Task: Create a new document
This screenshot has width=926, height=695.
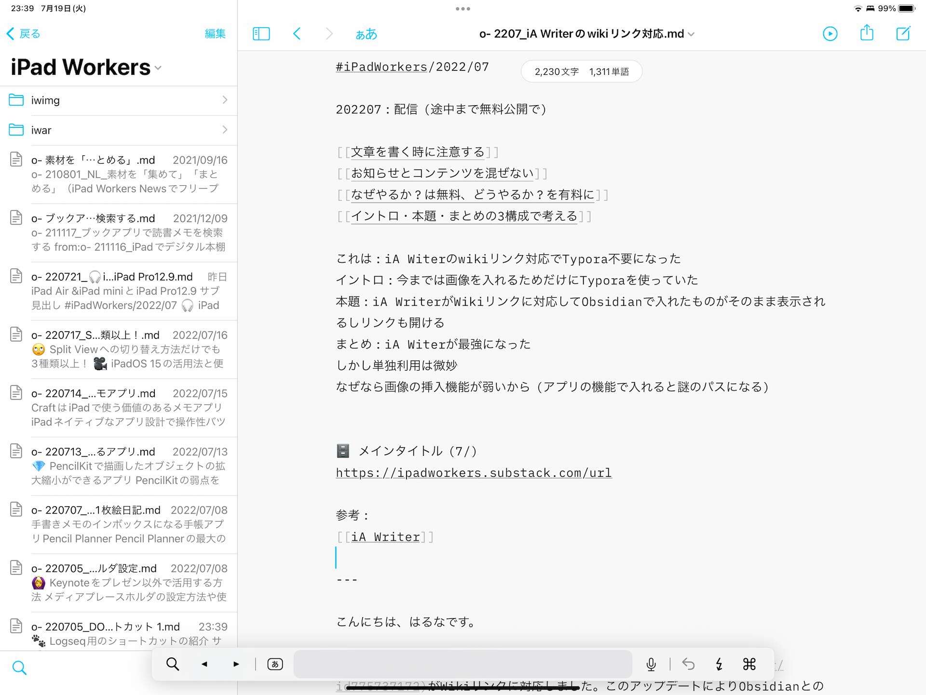Action: (903, 33)
